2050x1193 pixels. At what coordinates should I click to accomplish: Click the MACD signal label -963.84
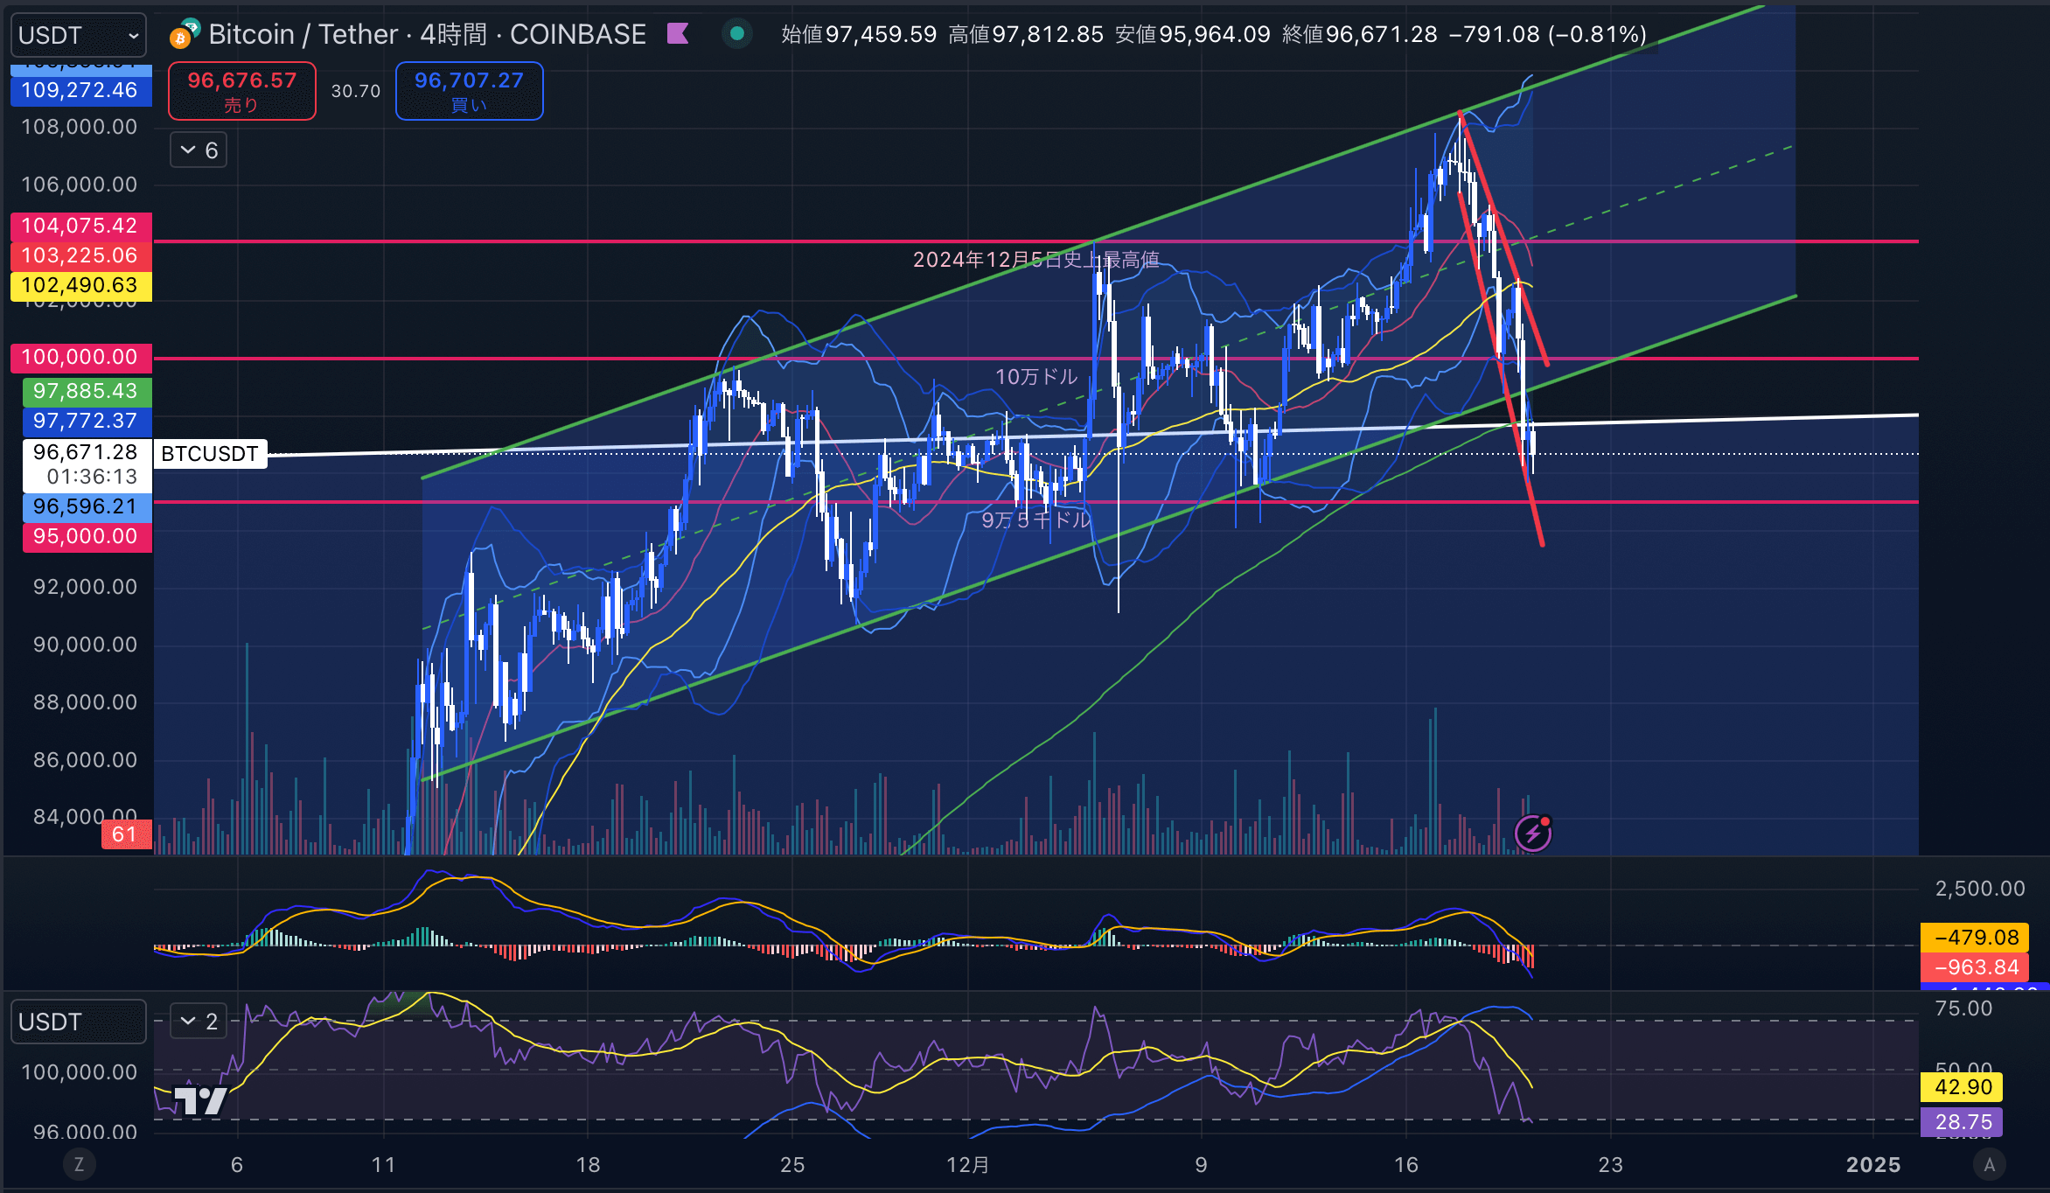tap(1977, 967)
